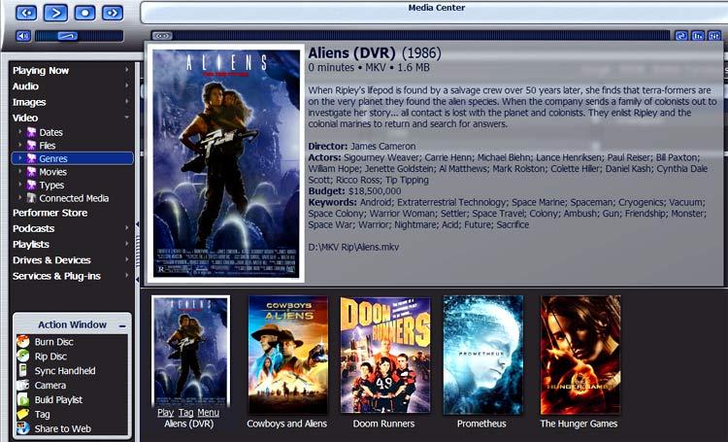Open the equalizer/DSP icon at top right

click(698, 36)
